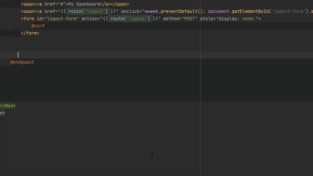
Task: Click the closing </div> tag
Action: [x=8, y=106]
